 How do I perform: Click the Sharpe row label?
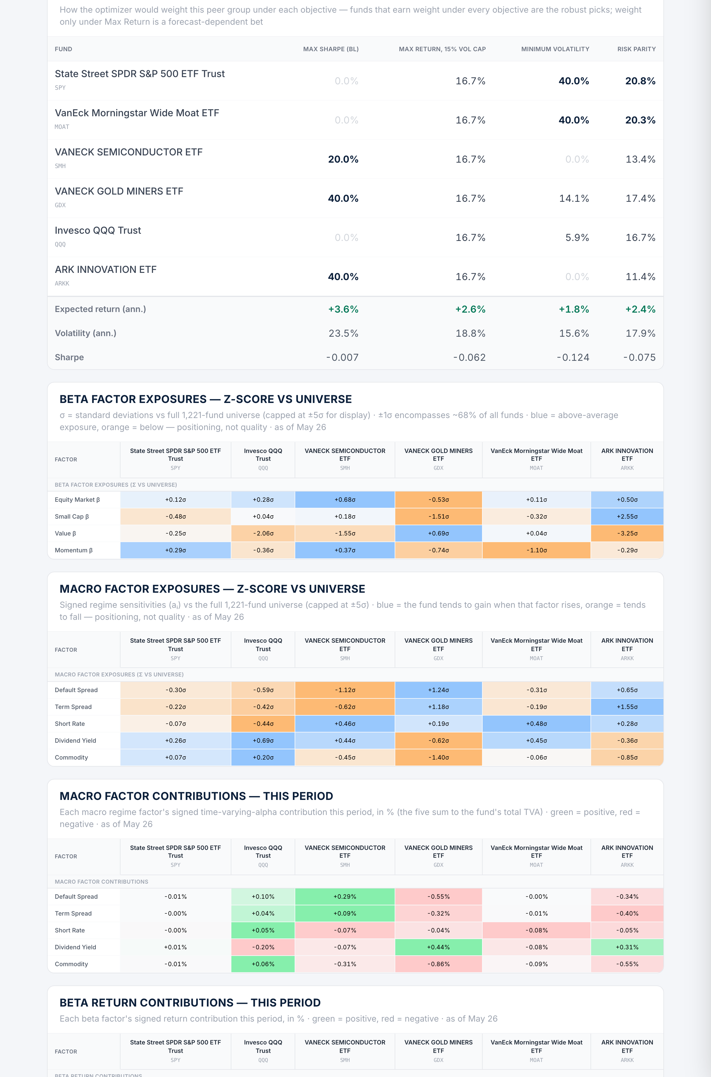[69, 357]
